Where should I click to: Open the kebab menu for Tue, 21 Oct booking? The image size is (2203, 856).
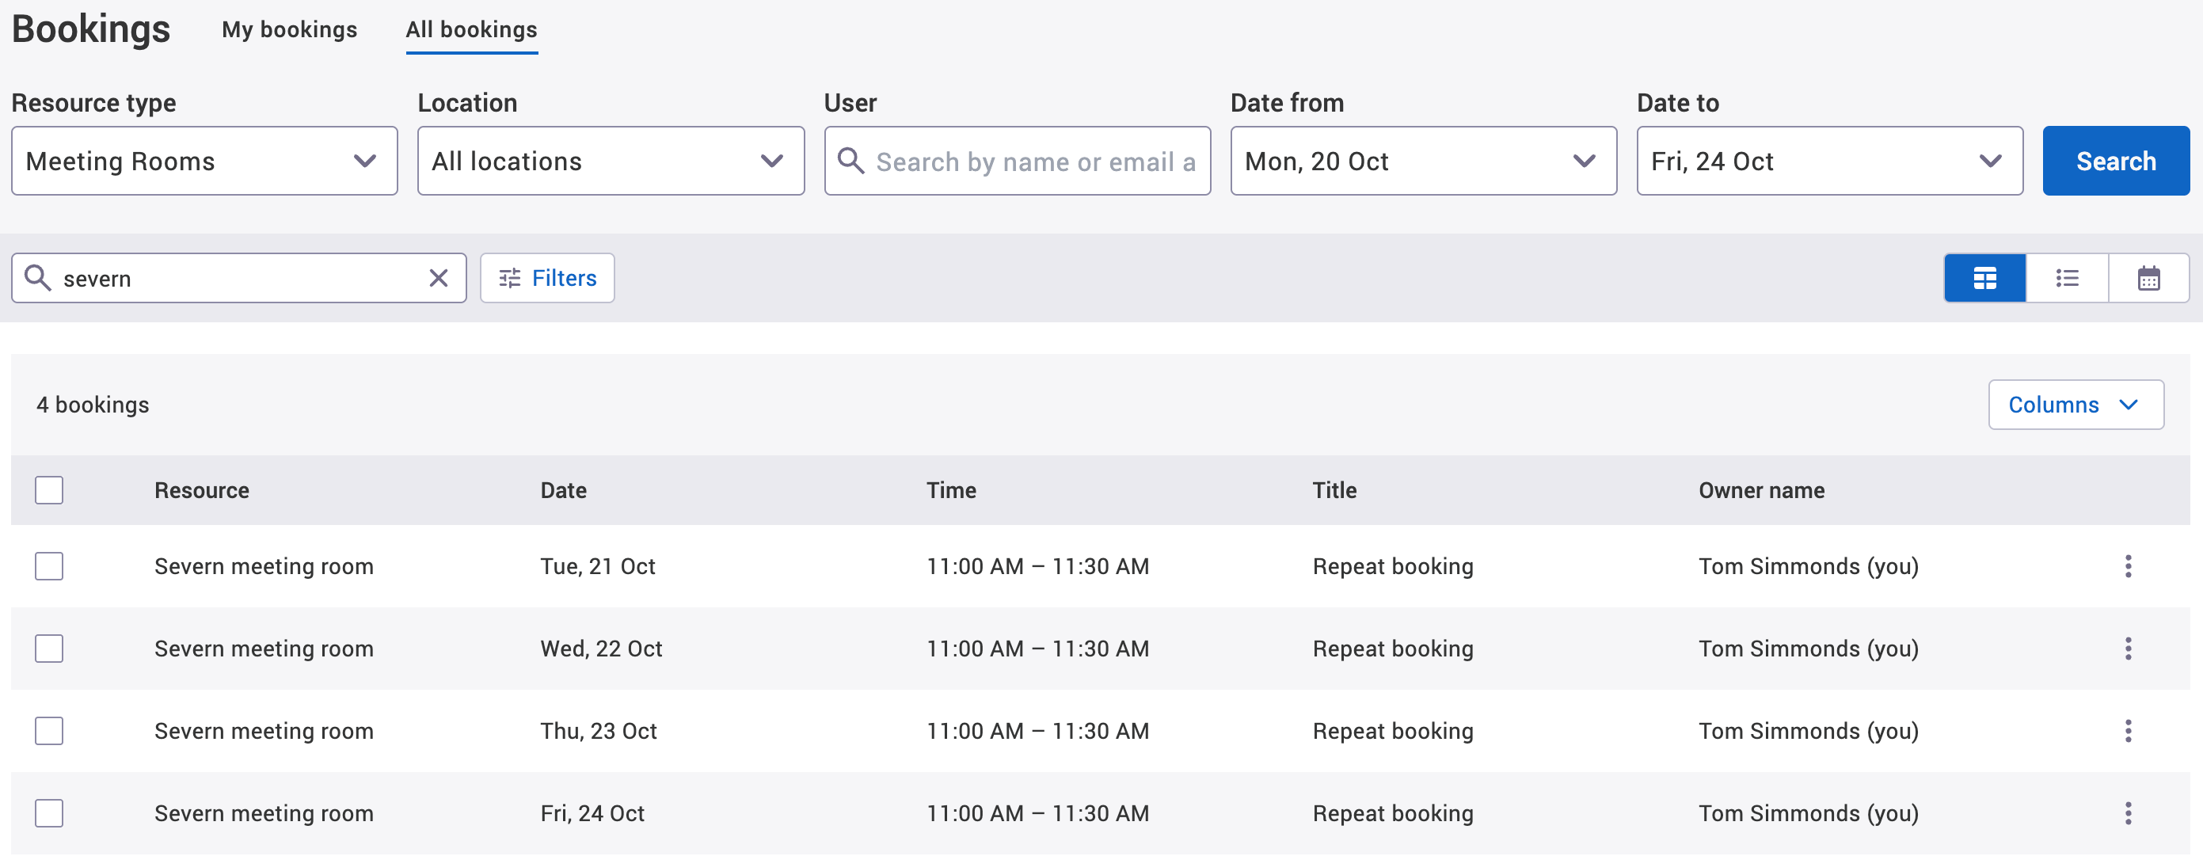(2128, 566)
